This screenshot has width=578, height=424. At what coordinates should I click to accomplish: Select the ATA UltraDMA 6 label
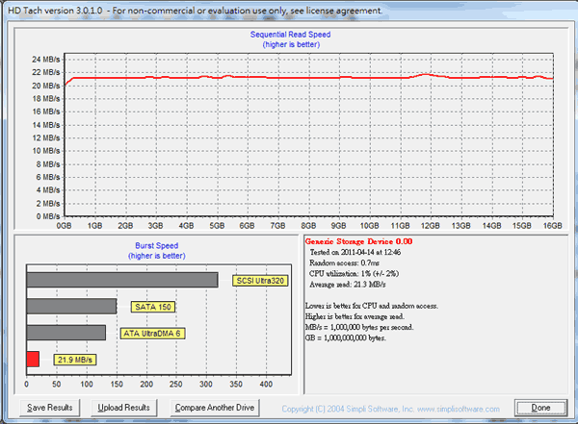(x=152, y=333)
